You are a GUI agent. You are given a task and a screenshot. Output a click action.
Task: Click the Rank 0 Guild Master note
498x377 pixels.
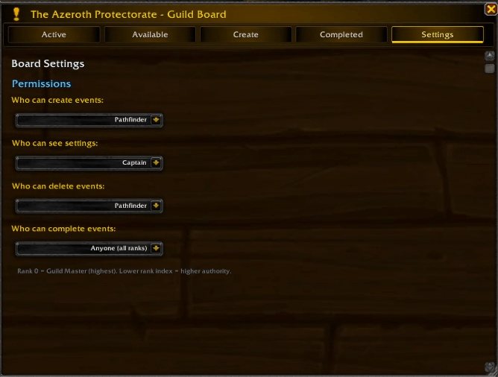(125, 271)
